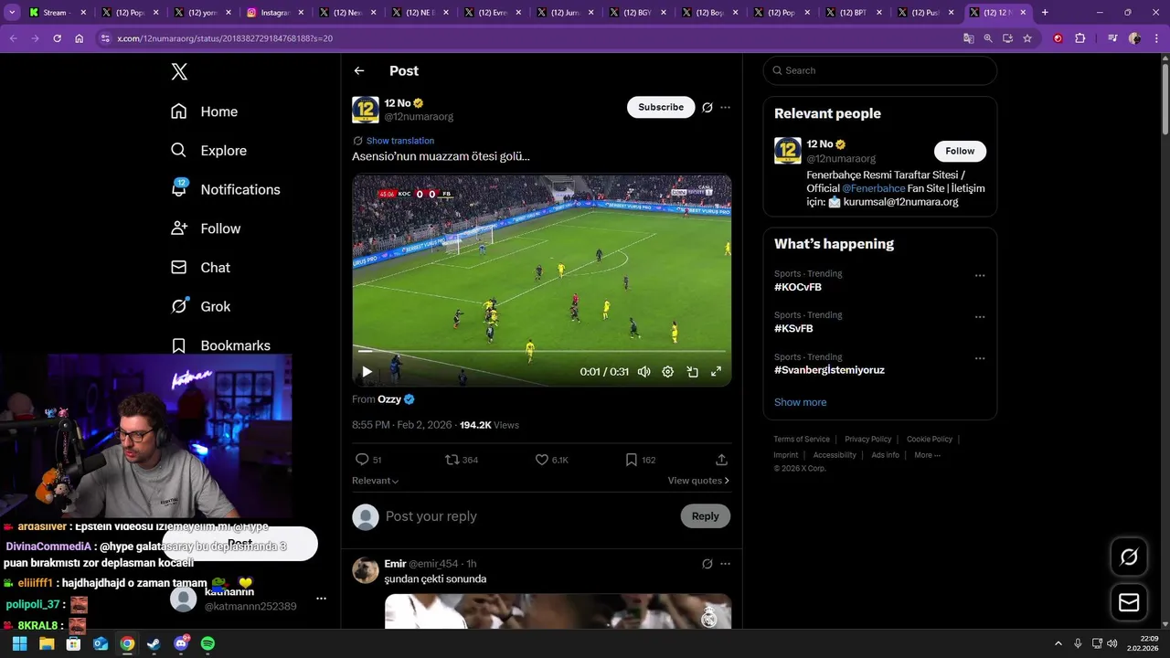Open browser tab search dropdown
The height and width of the screenshot is (658, 1170).
pos(10,13)
